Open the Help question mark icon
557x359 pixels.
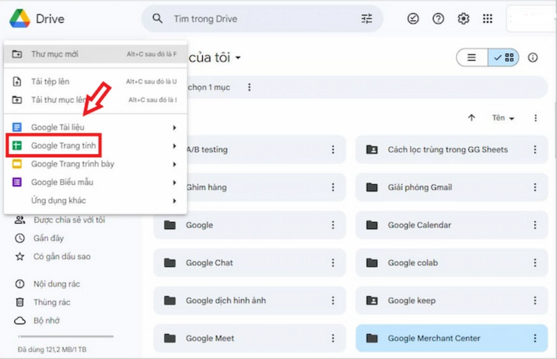pyautogui.click(x=438, y=19)
